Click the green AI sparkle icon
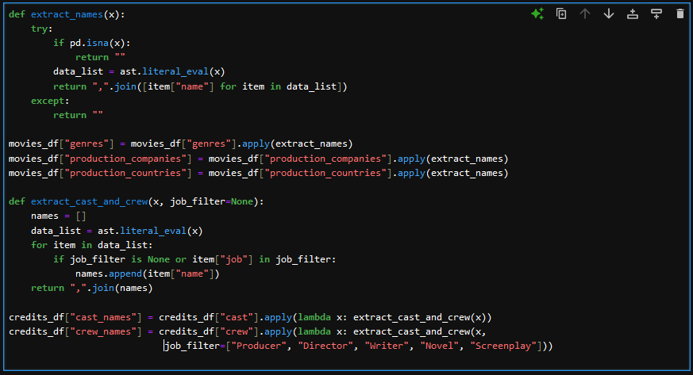 537,13
